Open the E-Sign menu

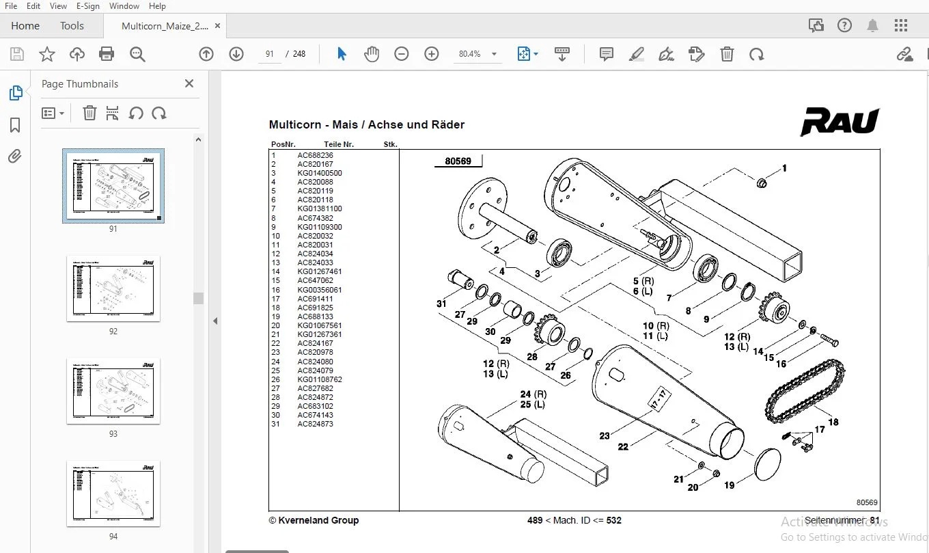[x=88, y=6]
